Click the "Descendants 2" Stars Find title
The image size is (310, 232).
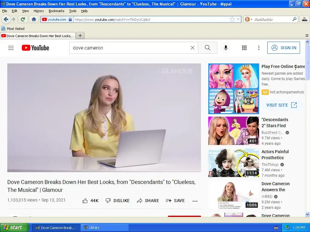point(275,123)
